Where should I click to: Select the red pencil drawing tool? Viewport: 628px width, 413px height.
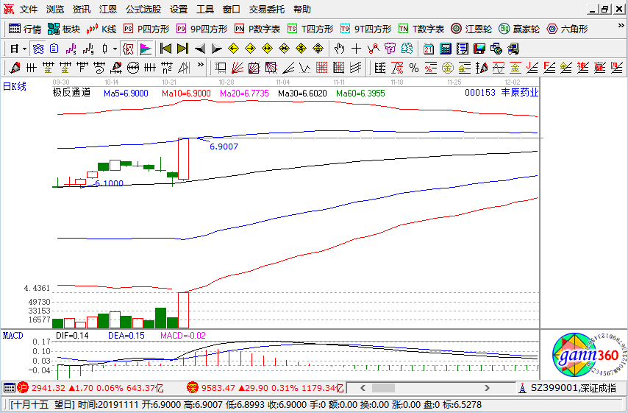pyautogui.click(x=15, y=68)
